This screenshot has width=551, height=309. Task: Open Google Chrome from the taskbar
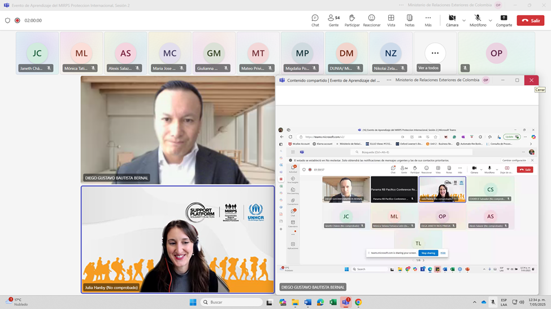[x=358, y=302]
